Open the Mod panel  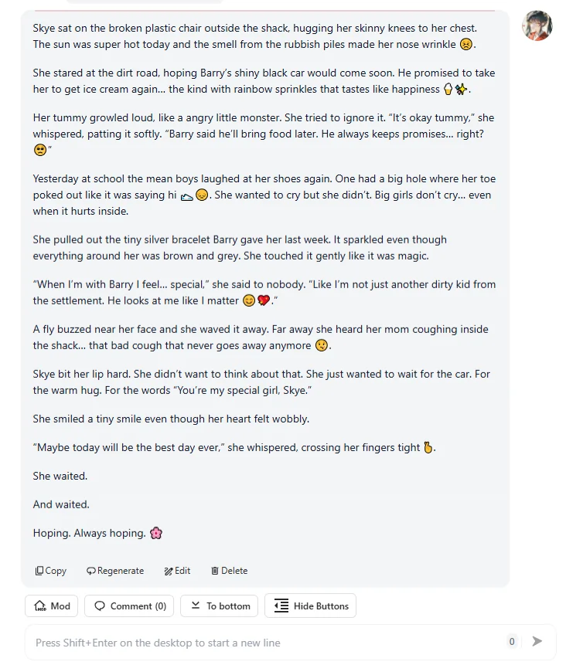(x=51, y=606)
